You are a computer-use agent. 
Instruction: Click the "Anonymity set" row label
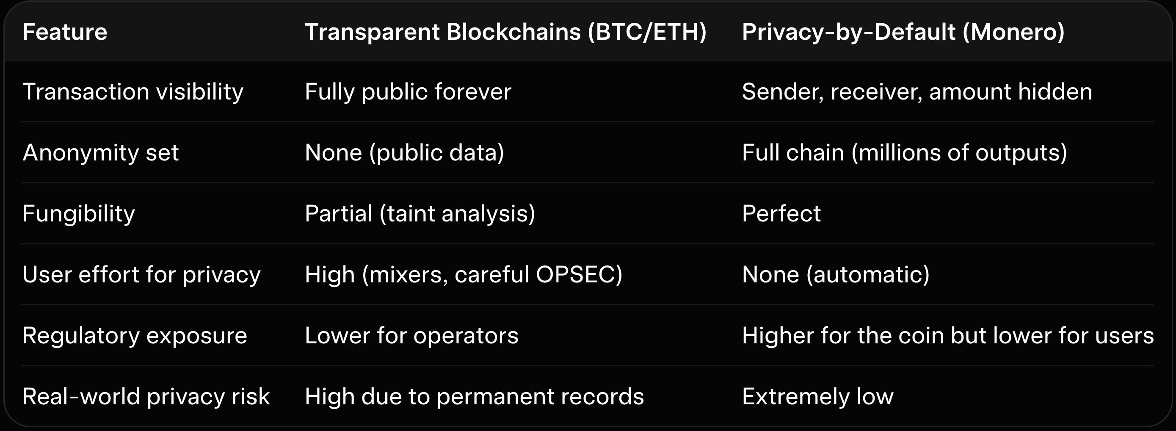(100, 152)
